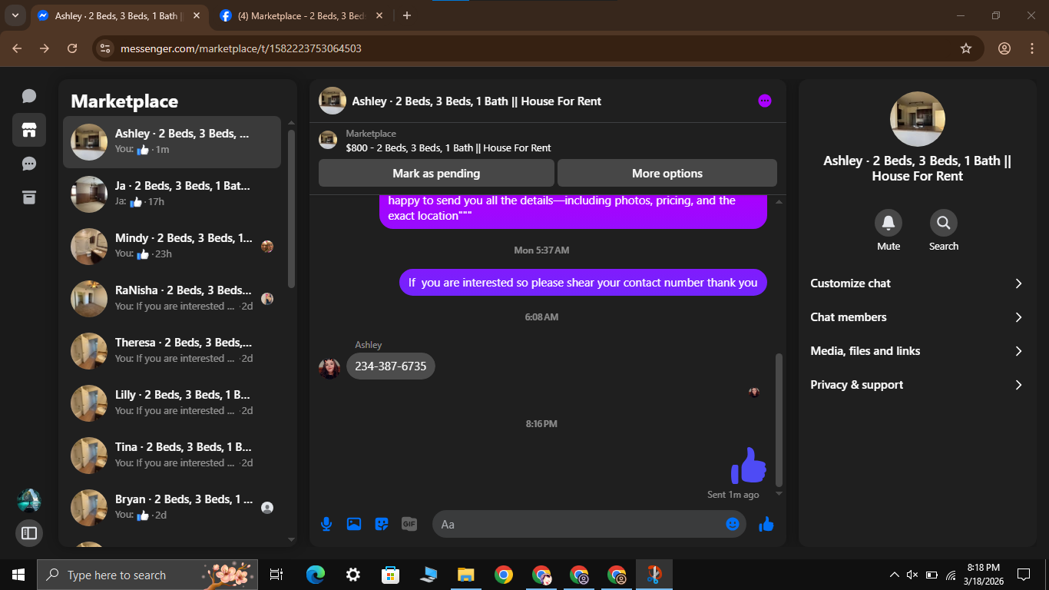Viewport: 1049px width, 590px height.
Task: Click the sent thumbs-up message
Action: tap(748, 465)
